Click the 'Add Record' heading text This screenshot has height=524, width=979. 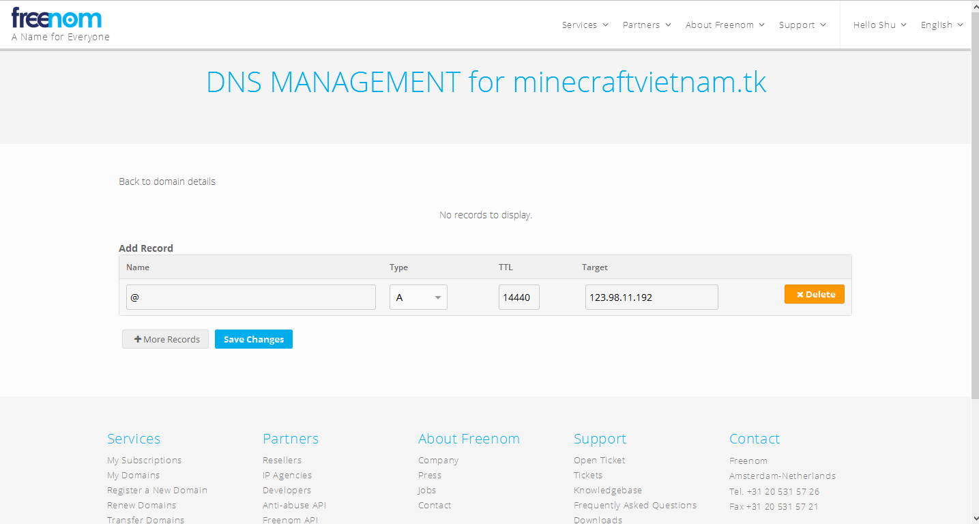(x=146, y=248)
